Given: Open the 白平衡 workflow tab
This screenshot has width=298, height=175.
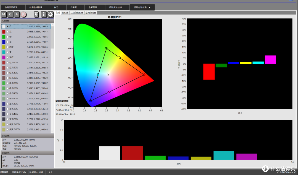Looking at the screenshot, I should [x=74, y=7].
